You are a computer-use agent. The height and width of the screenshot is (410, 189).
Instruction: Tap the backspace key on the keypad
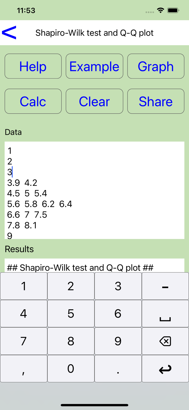coord(165,341)
